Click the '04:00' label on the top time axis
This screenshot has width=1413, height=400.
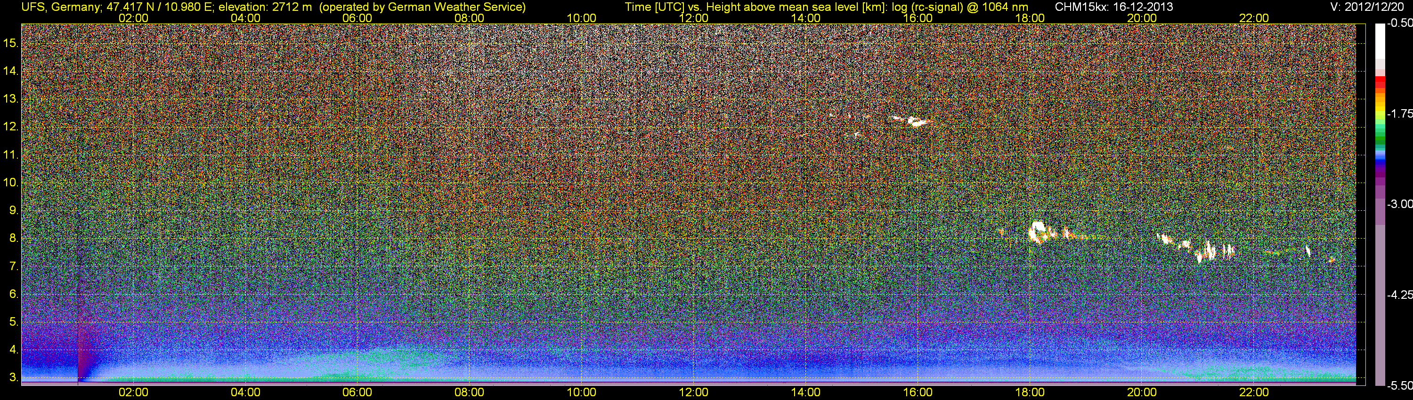tap(245, 18)
